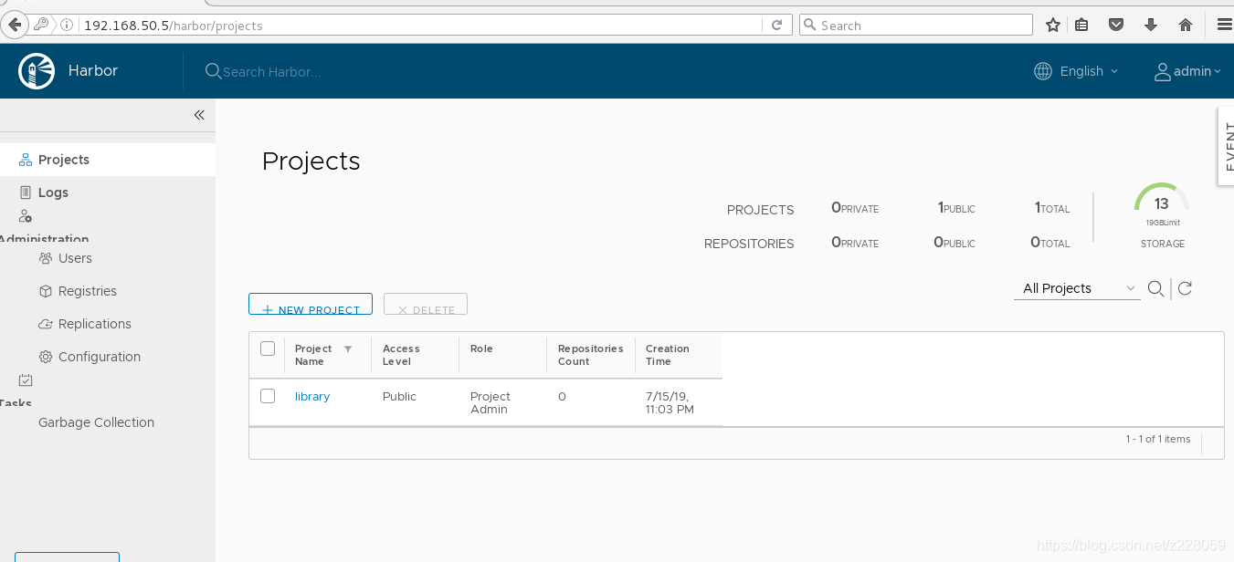Click the Configuration gear icon

(x=46, y=357)
